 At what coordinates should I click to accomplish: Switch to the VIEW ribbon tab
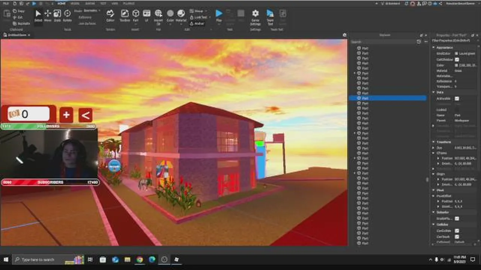coord(115,3)
